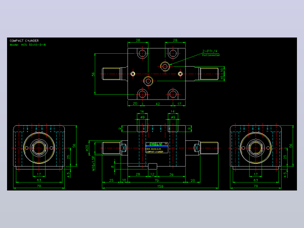Click the 79 body length dimension

[157, 181]
